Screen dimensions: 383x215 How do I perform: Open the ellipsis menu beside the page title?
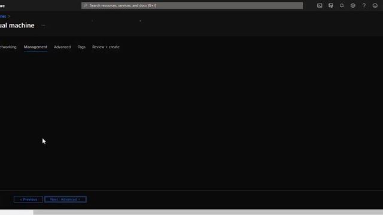[43, 25]
